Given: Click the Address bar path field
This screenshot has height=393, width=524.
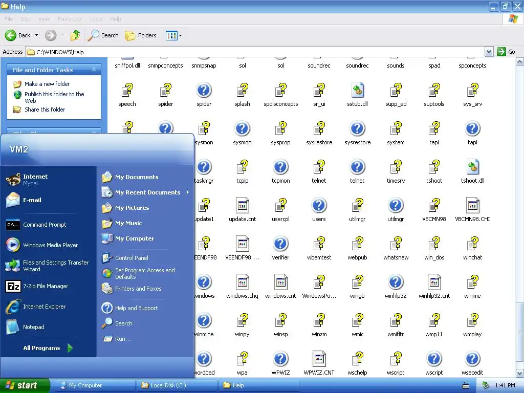Looking at the screenshot, I should (x=256, y=52).
